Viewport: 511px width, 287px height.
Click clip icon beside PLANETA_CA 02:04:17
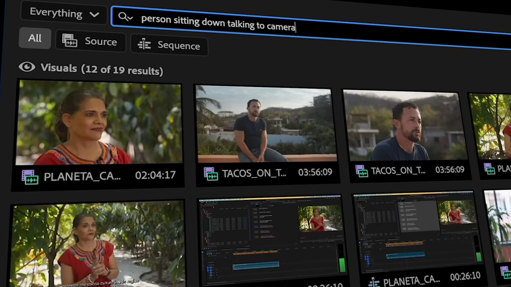tap(30, 177)
